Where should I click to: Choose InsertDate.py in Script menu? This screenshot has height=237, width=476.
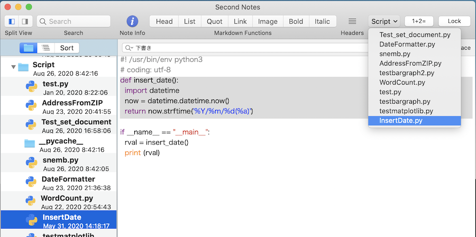click(x=415, y=121)
